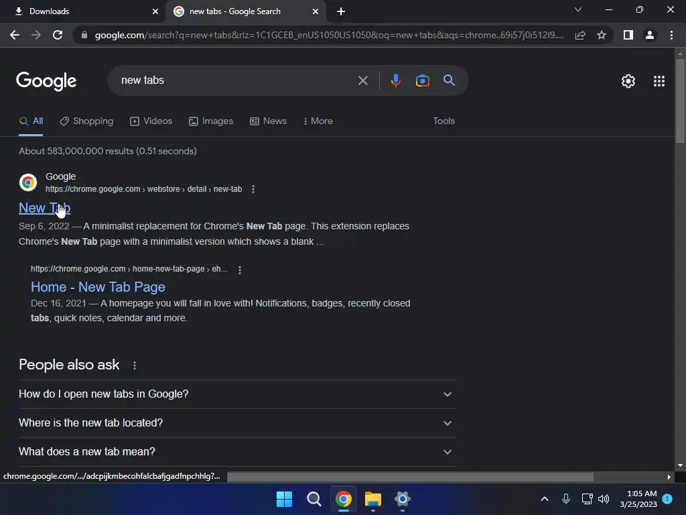Open a new browser tab

pyautogui.click(x=341, y=11)
